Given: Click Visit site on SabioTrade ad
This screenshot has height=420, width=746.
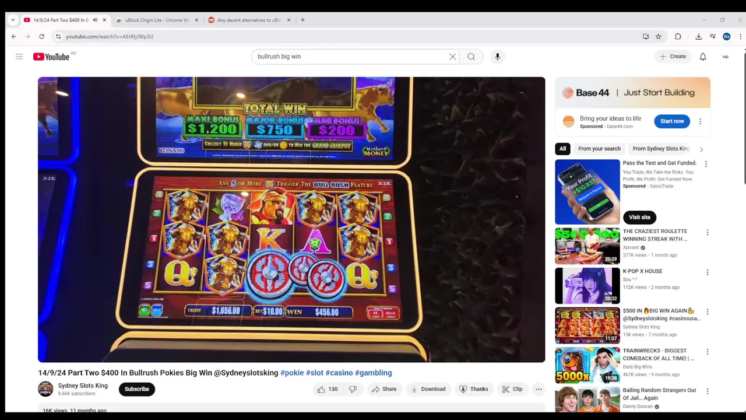Looking at the screenshot, I should point(639,217).
